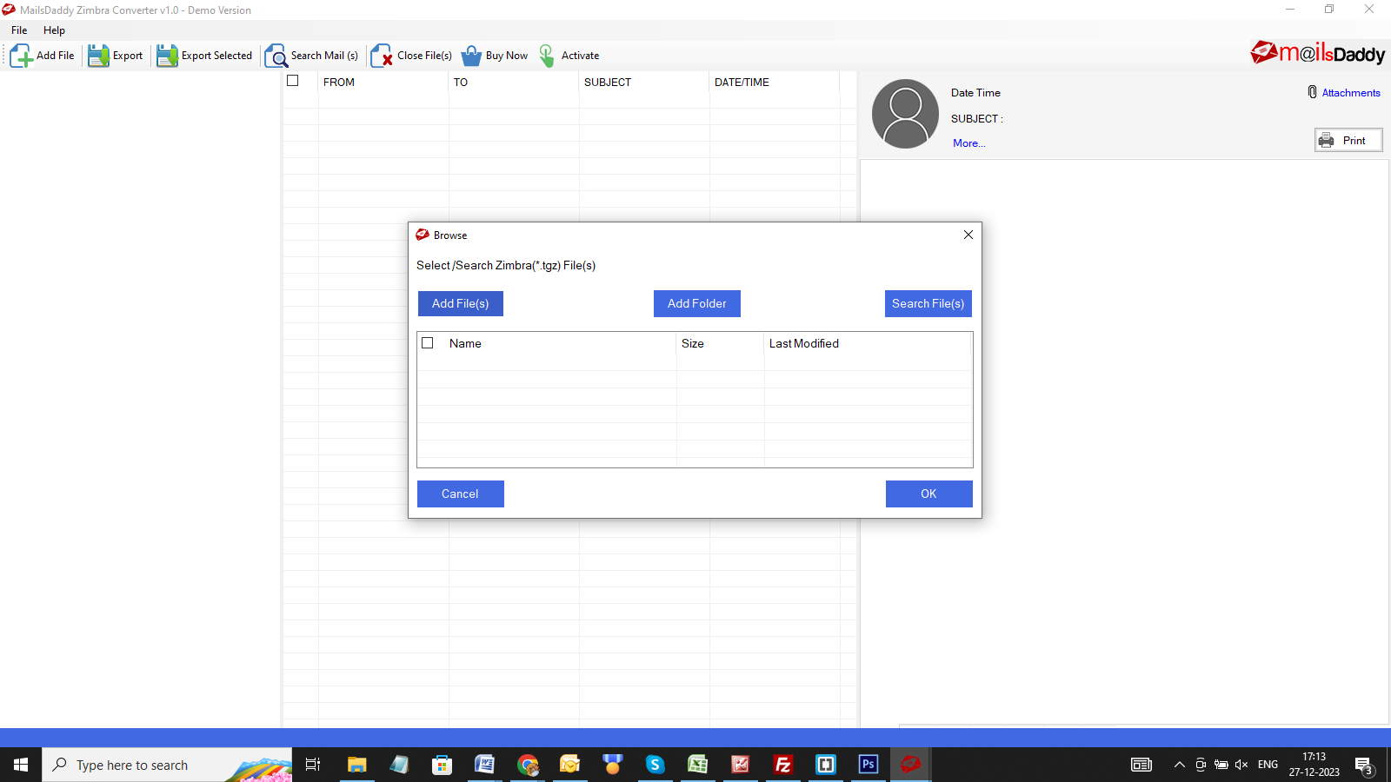
Task: Open the notification center icon
Action: click(1364, 765)
